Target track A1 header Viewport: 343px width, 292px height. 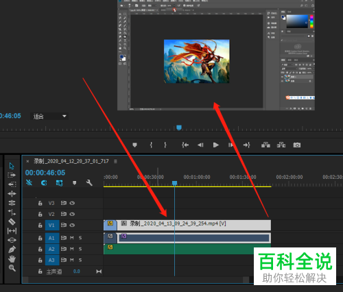tap(52, 238)
